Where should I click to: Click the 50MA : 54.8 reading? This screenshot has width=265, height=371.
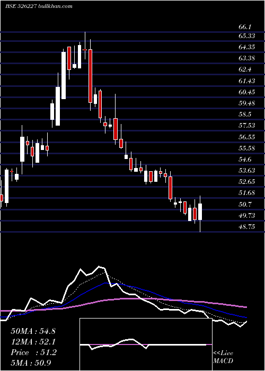pos(33,331)
